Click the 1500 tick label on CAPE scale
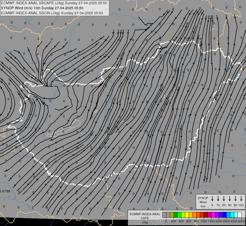Image resolution: width=246 pixels, height=226 pixels. tap(211, 221)
